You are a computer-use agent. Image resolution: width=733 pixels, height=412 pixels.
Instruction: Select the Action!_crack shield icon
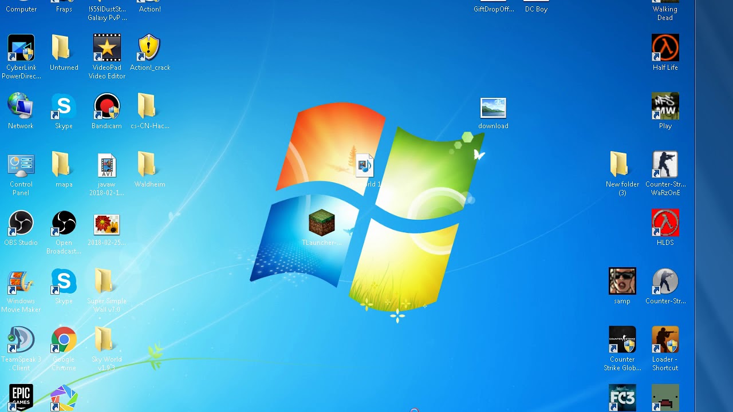pos(149,48)
